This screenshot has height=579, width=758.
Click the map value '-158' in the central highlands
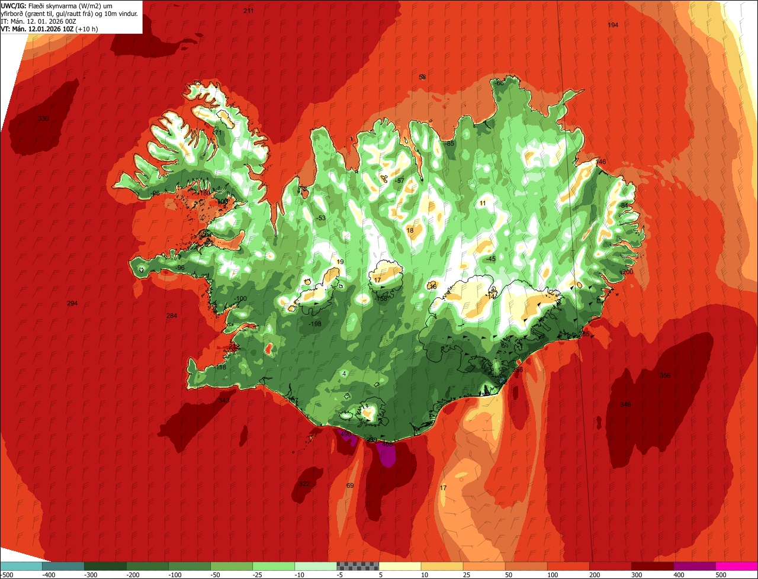click(381, 299)
